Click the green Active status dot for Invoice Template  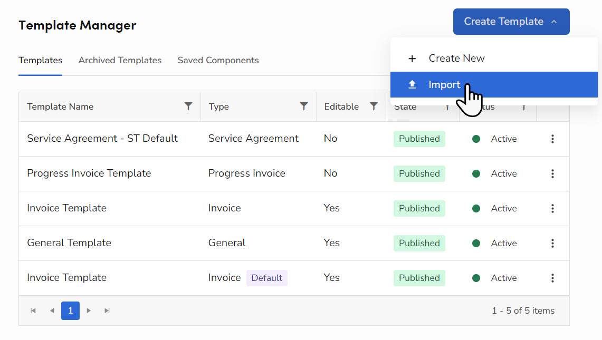(476, 208)
